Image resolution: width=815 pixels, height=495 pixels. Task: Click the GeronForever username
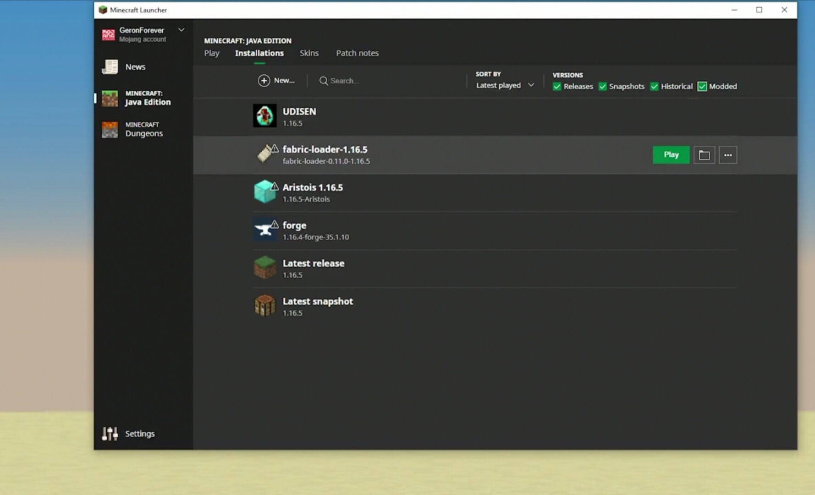(142, 30)
